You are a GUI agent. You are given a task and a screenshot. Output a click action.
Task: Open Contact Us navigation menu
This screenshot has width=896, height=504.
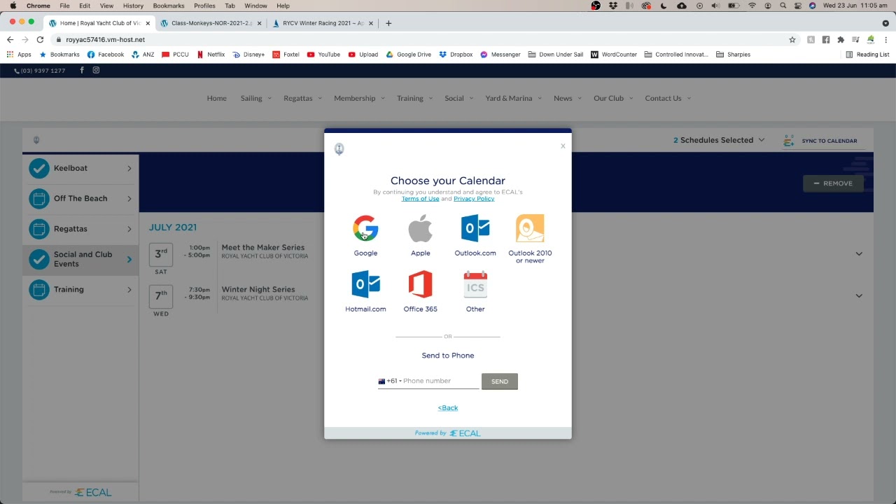click(x=668, y=98)
